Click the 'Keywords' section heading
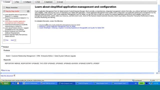The width and height of the screenshot is (160, 90). click(x=7, y=60)
